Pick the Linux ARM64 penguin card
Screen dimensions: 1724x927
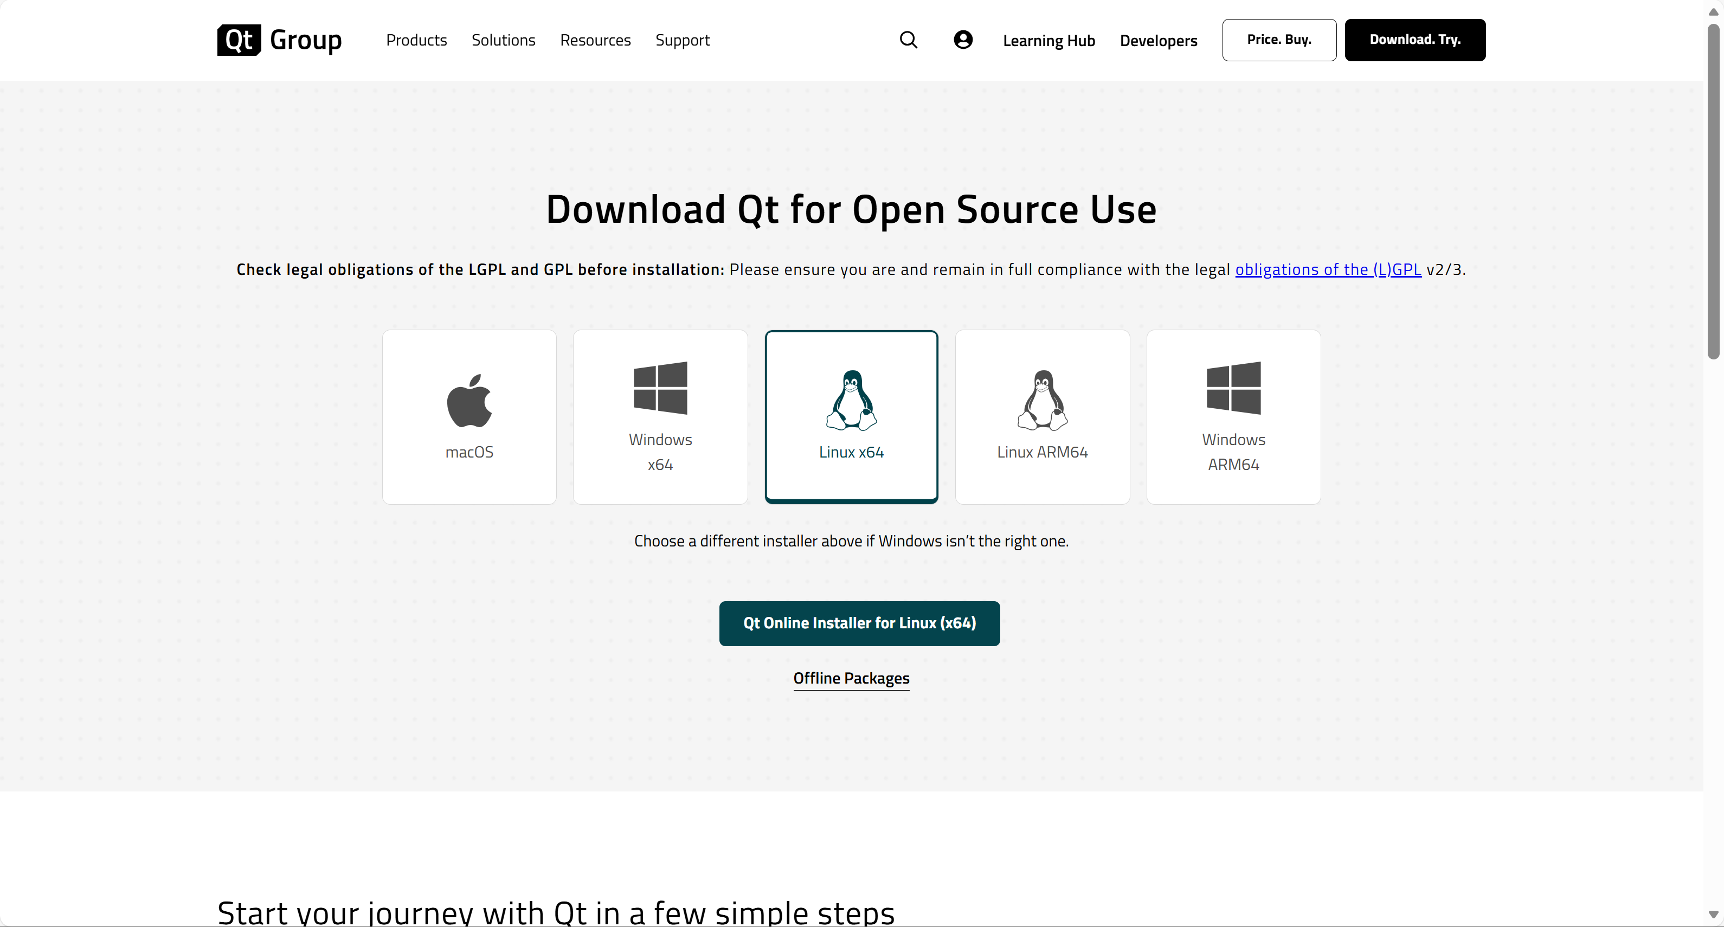(x=1042, y=416)
